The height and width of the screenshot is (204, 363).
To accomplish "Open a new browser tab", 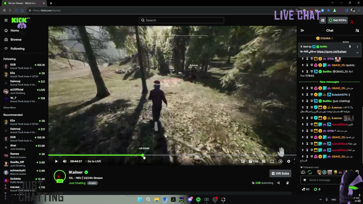I will [x=51, y=3].
